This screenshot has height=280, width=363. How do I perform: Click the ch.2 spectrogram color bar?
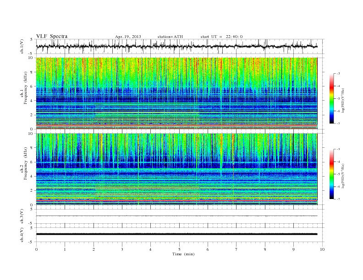pyautogui.click(x=331, y=174)
